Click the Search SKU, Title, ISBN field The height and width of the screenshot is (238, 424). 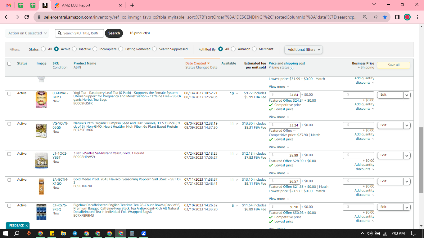point(79,33)
